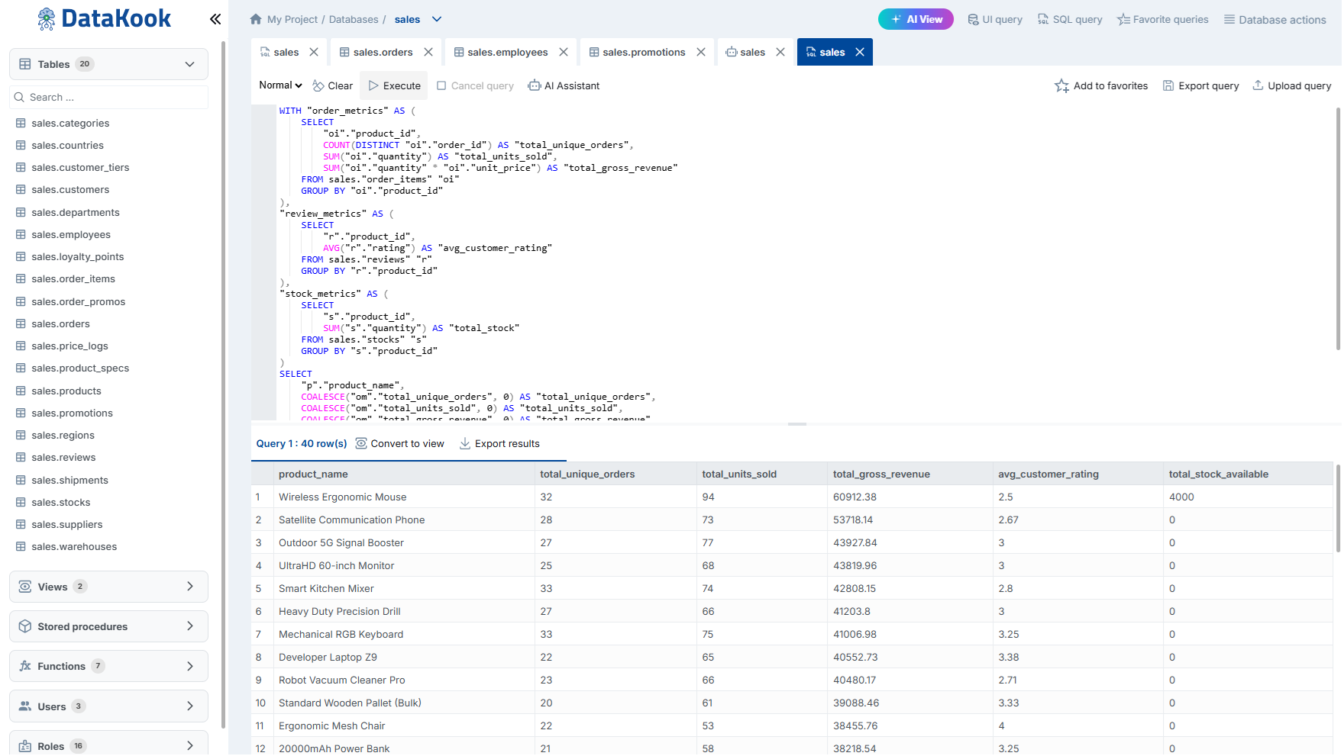Export results of the query
1344x756 pixels.
499,443
